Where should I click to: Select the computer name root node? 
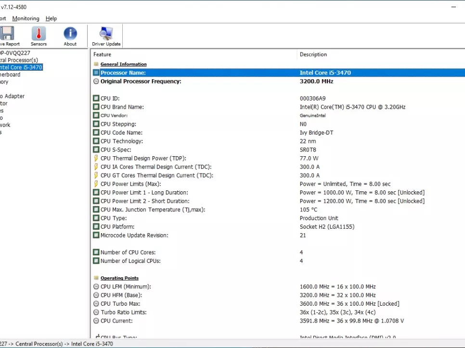(15, 53)
